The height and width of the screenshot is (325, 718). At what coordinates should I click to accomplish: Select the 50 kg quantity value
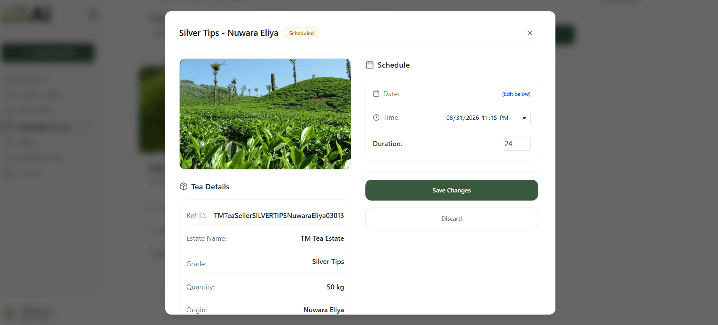pos(335,287)
